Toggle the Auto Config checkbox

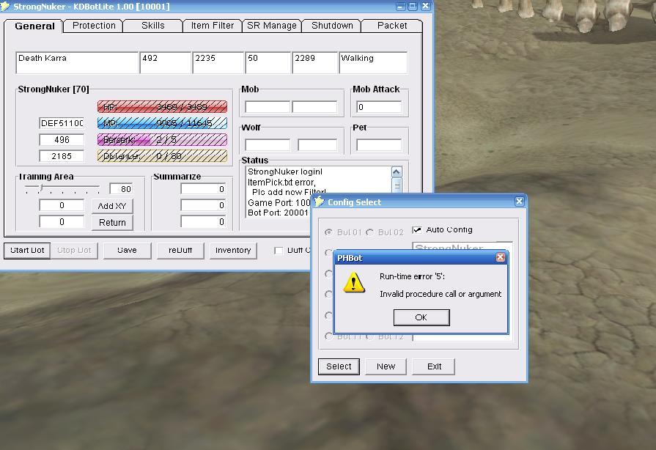click(417, 230)
